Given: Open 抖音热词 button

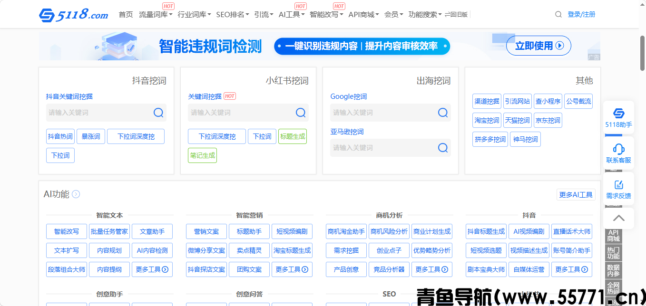Looking at the screenshot, I should (60, 136).
